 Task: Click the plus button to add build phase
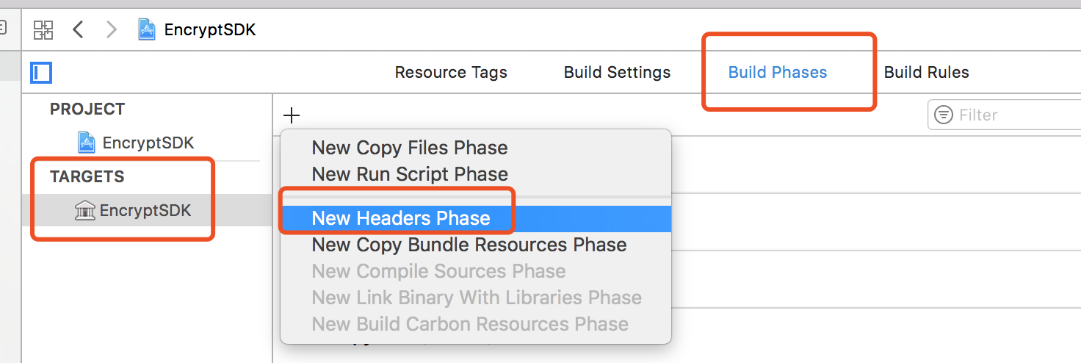(x=292, y=115)
